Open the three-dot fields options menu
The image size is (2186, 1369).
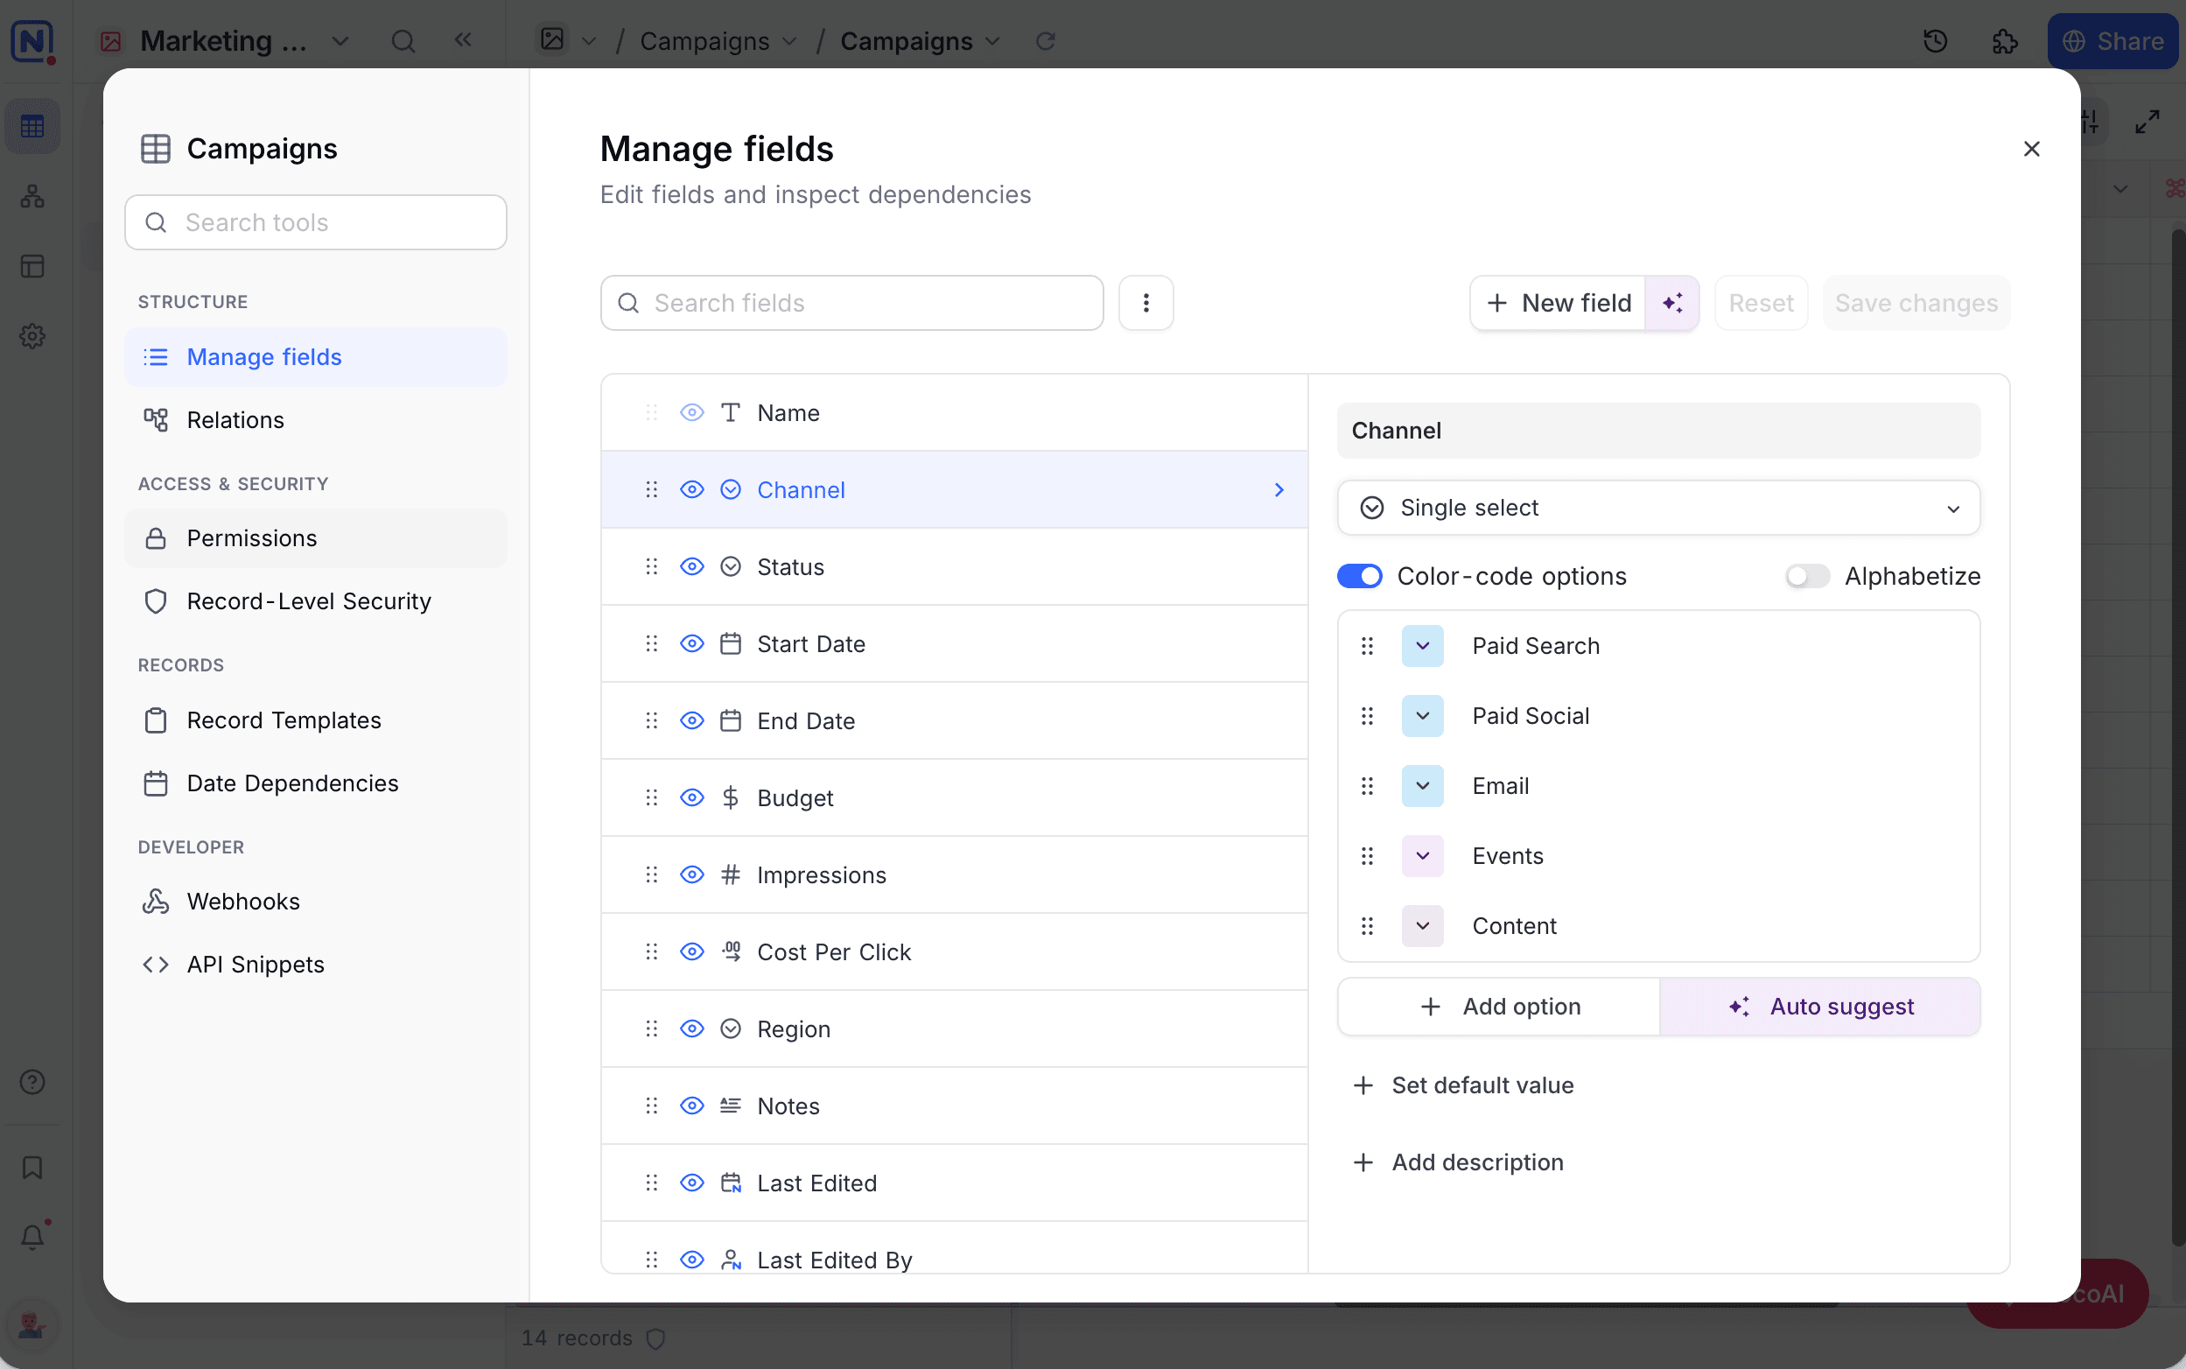(1146, 302)
